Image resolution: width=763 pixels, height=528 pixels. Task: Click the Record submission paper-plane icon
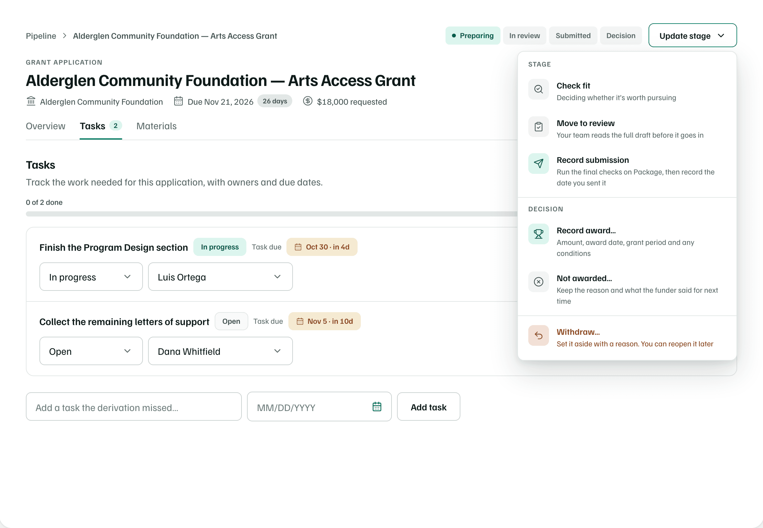point(538,164)
